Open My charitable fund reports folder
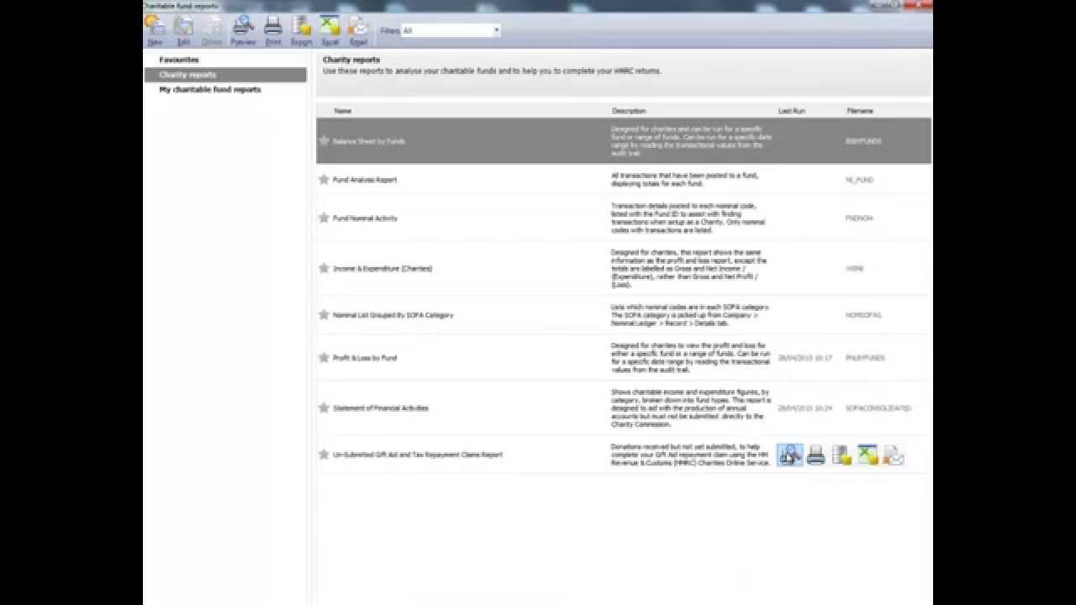 210,89
